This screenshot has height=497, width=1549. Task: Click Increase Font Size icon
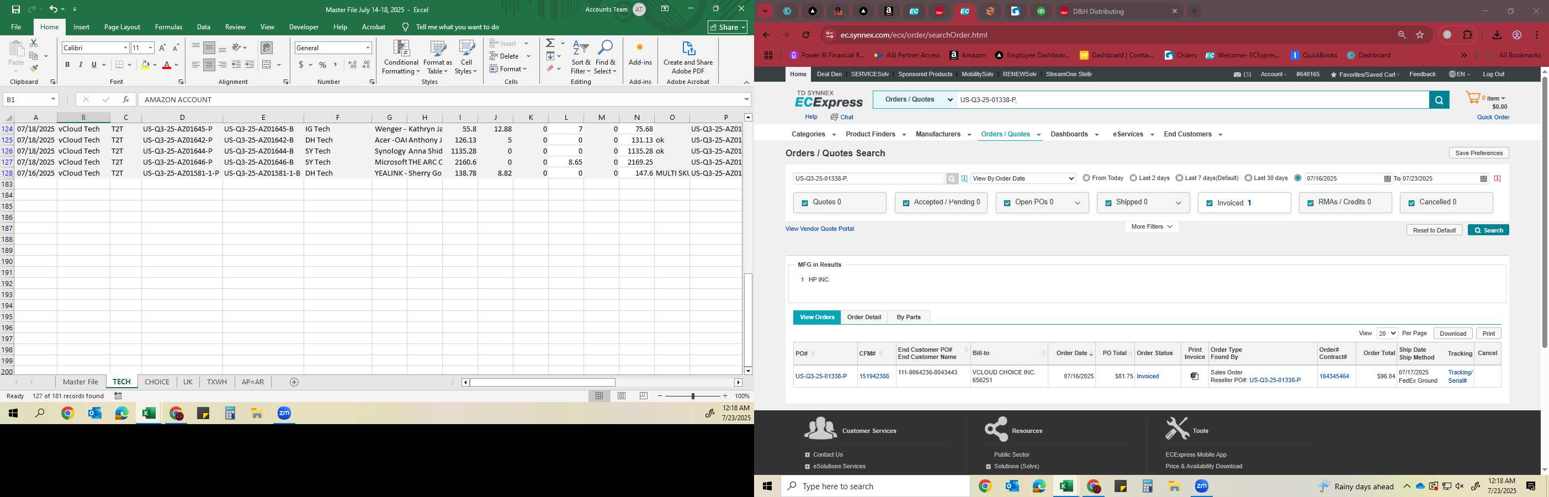click(162, 47)
